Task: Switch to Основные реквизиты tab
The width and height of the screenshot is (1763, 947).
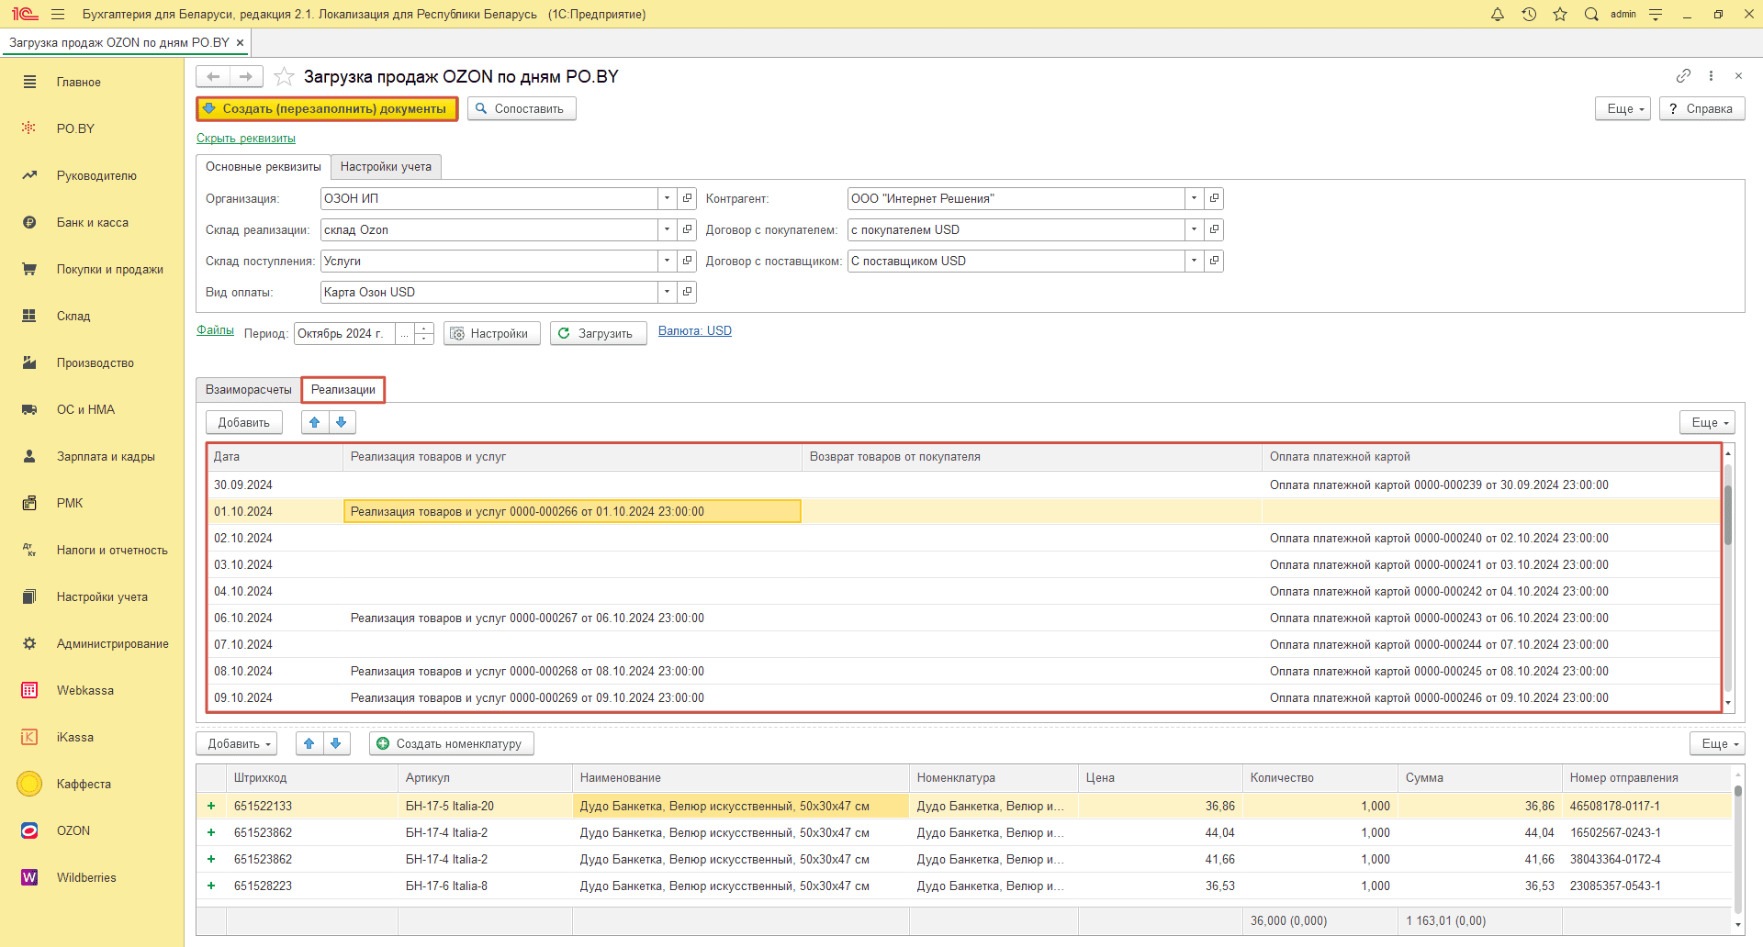Action: tap(264, 166)
